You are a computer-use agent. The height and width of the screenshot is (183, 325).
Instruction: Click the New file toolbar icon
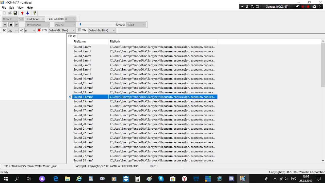coord(4,13)
